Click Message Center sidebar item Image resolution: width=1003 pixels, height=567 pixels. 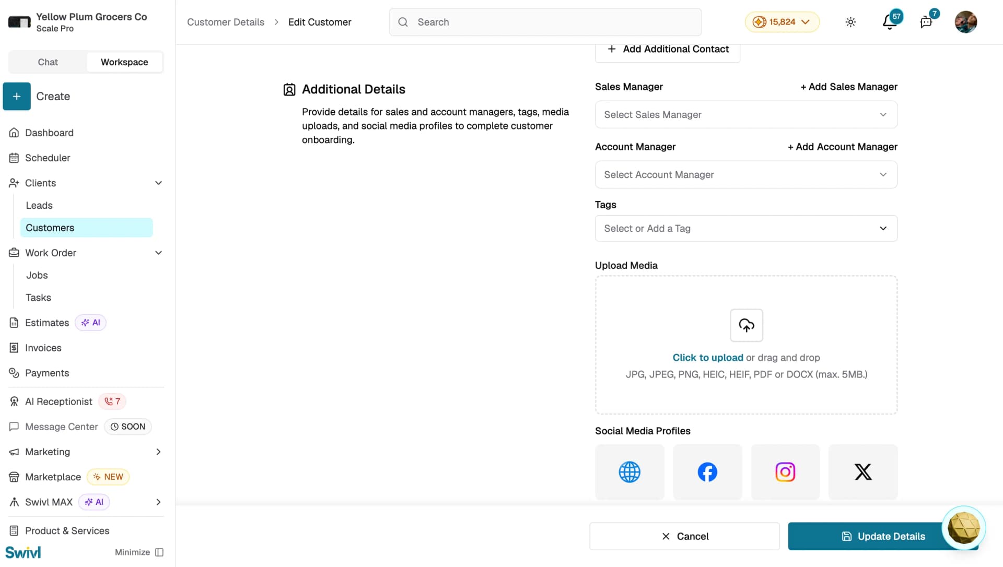[x=61, y=427]
